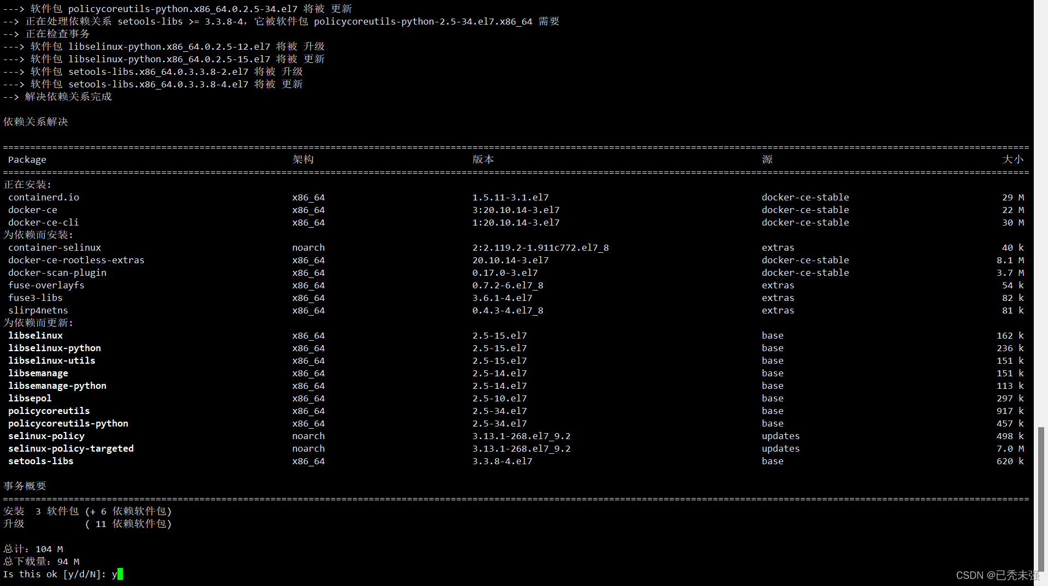The image size is (1048, 586).
Task: Click selinux-policy-targeted package name
Action: (x=71, y=448)
